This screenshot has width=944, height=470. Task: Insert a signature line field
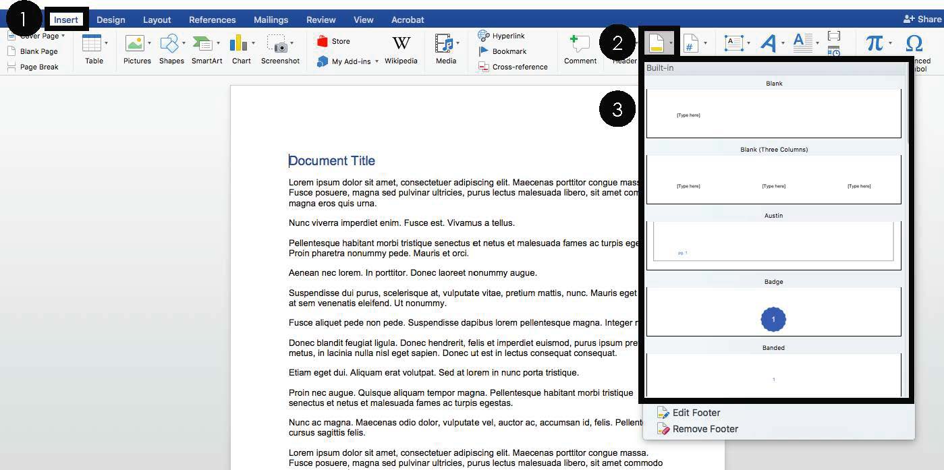834,36
